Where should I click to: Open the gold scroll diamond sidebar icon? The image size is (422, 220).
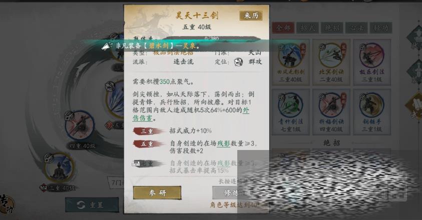point(415,106)
